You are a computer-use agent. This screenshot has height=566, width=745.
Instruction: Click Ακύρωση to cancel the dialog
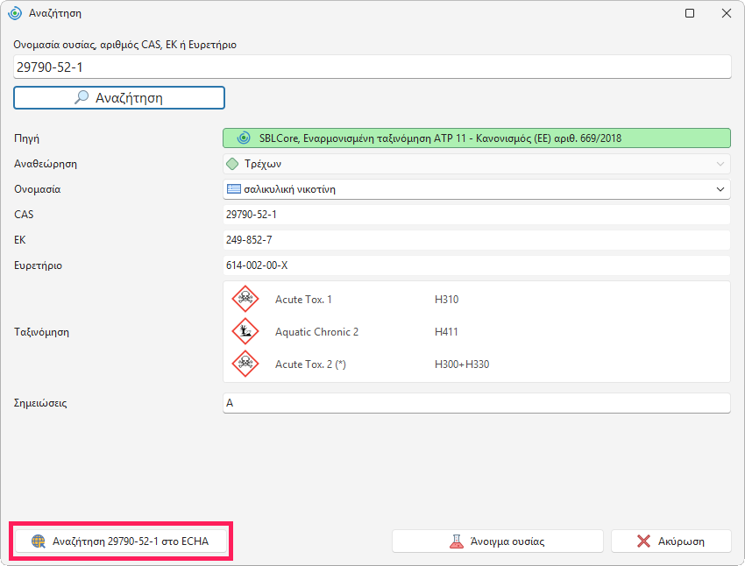pyautogui.click(x=670, y=541)
